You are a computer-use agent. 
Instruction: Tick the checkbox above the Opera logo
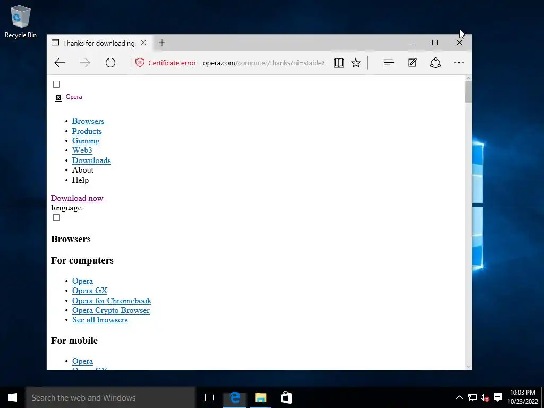point(56,84)
